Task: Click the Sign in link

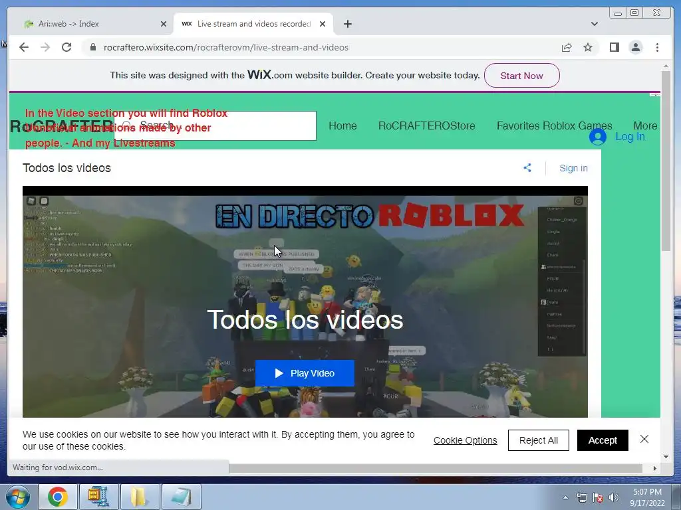Action: tap(573, 168)
